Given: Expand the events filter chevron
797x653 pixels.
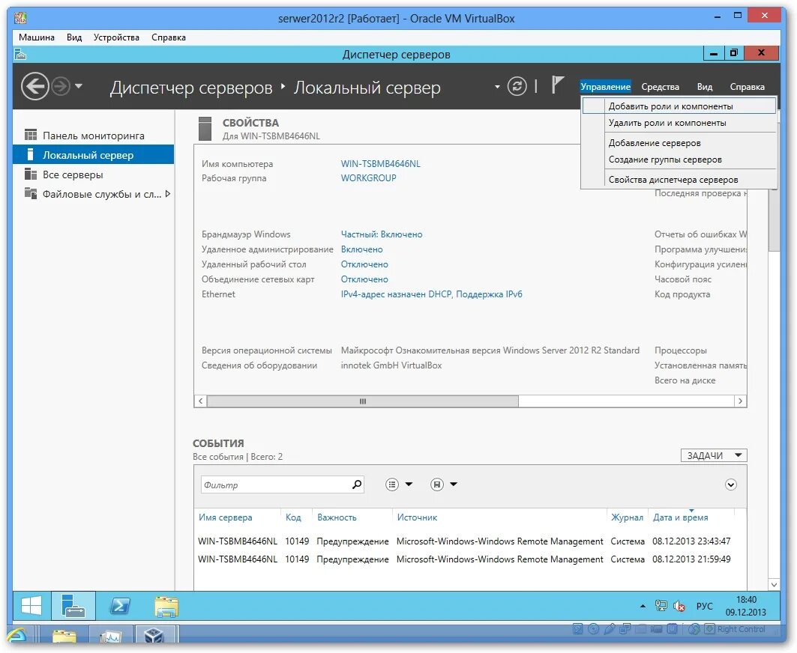Looking at the screenshot, I should click(730, 485).
